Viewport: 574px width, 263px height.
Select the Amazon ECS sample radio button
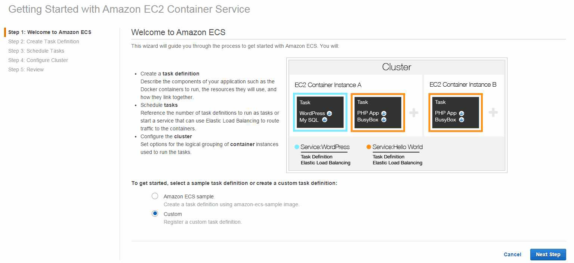click(155, 196)
